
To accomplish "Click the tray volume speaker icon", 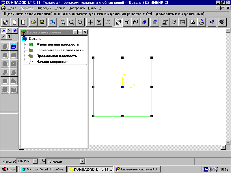I will [x=210, y=169].
